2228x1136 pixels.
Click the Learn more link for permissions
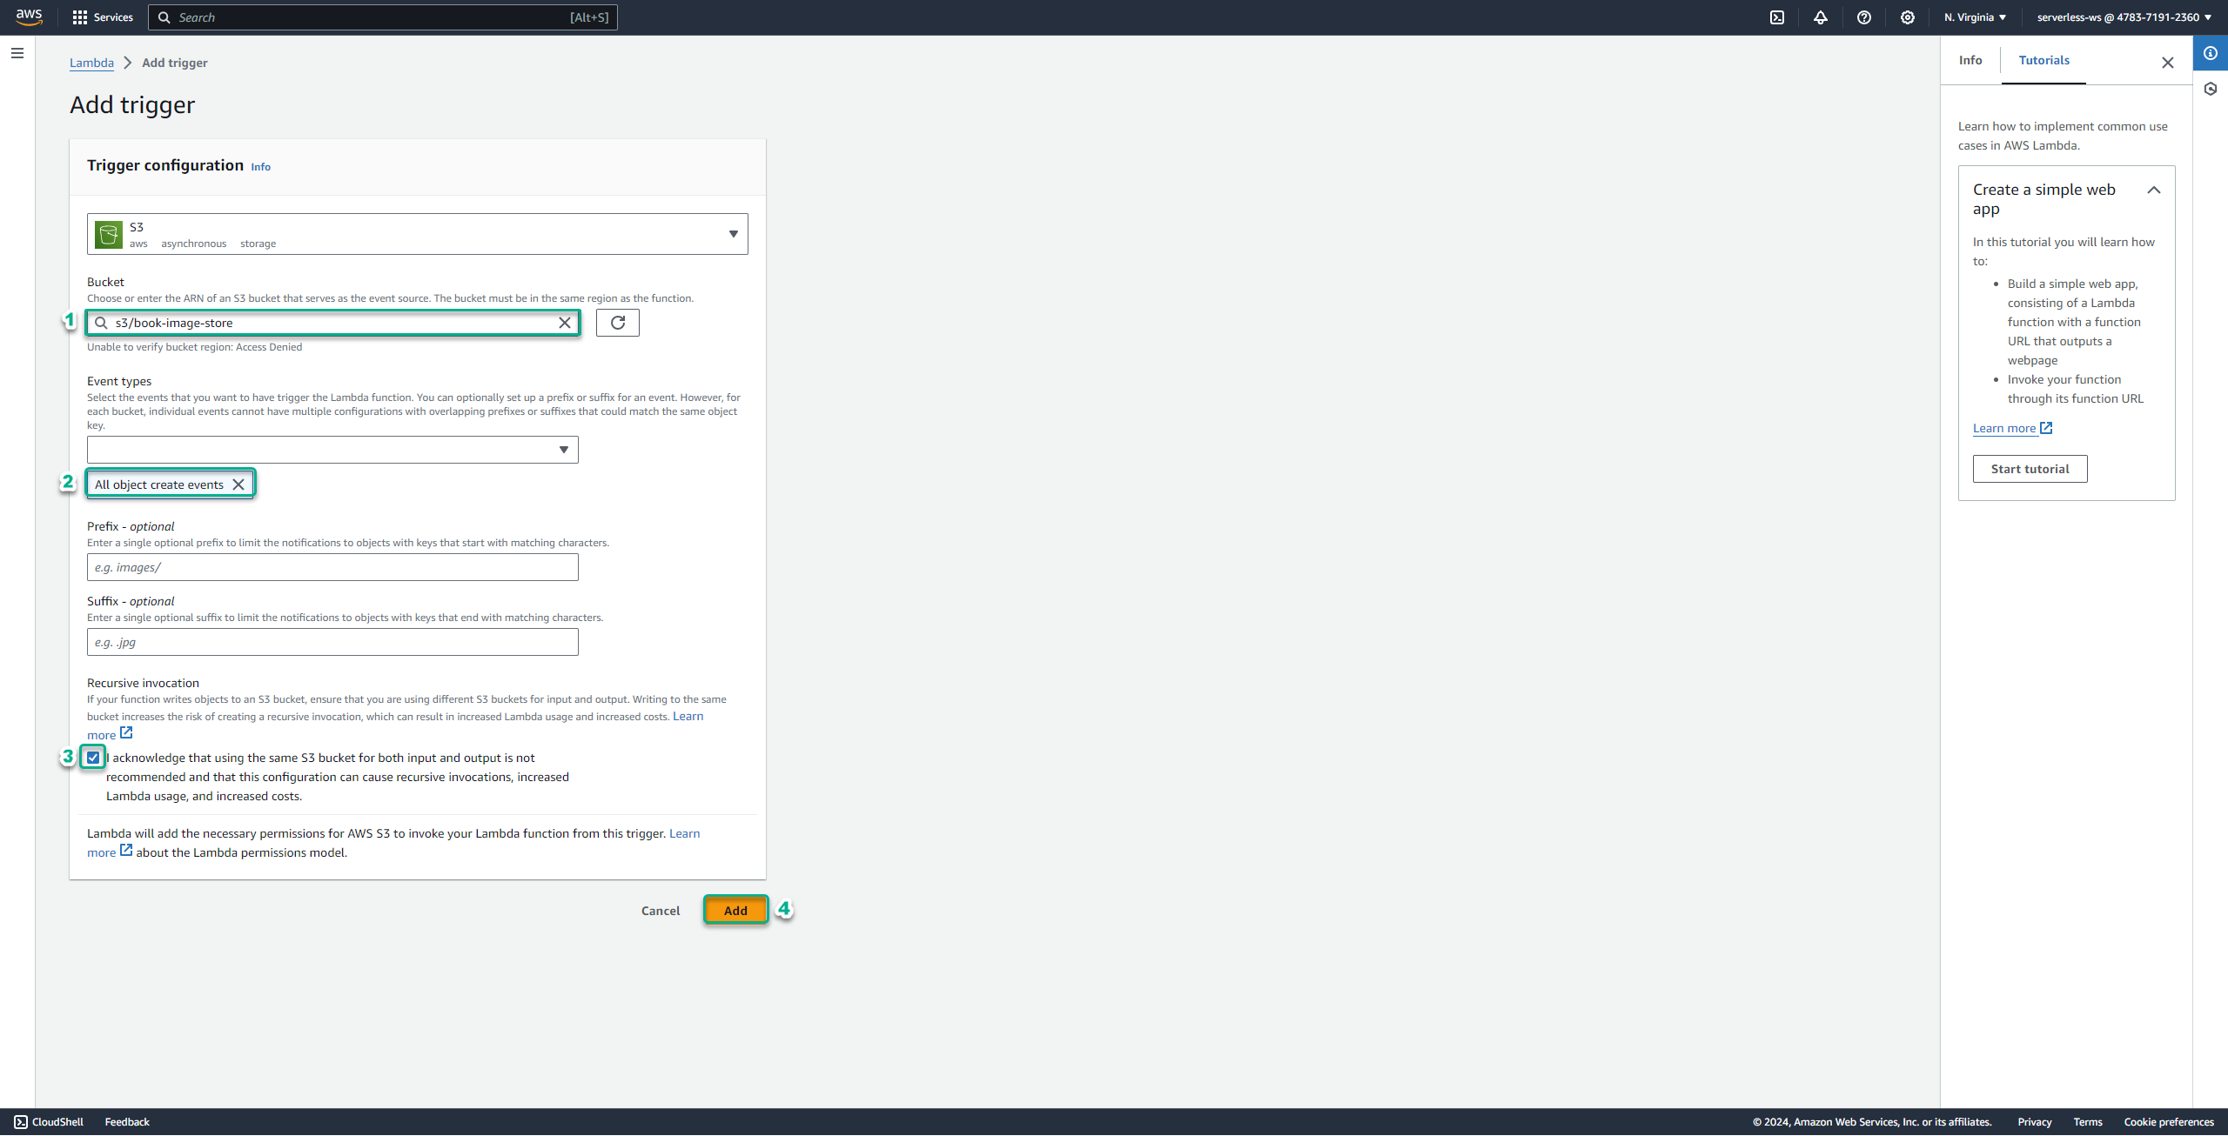[111, 852]
